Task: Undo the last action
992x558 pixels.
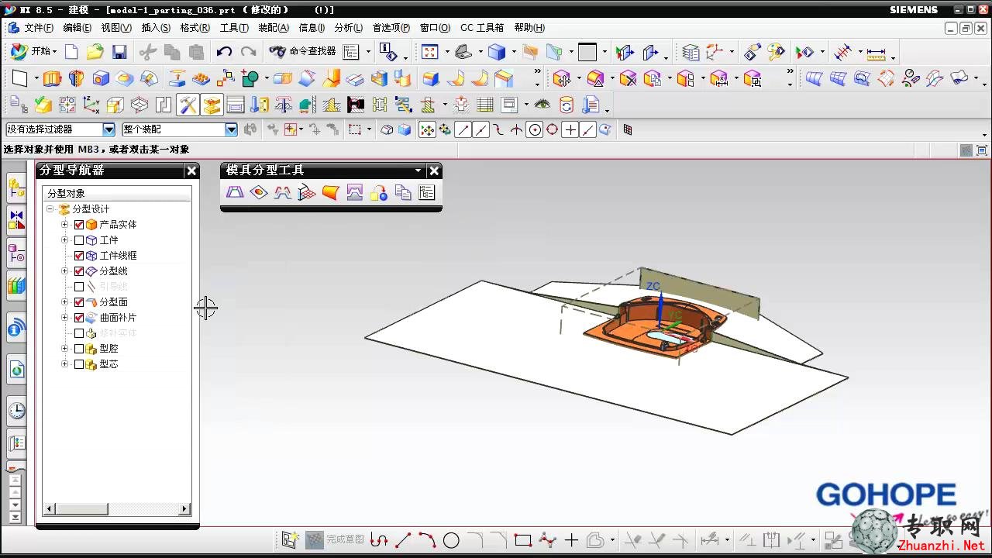Action: [x=224, y=52]
